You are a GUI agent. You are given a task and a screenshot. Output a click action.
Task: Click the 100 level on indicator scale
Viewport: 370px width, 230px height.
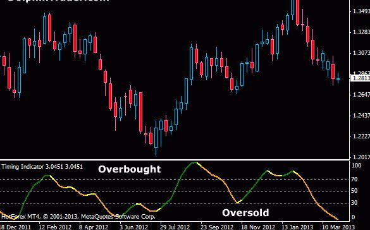tap(356, 166)
